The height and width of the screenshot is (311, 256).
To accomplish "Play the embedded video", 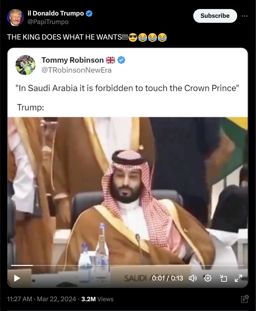I will [x=17, y=278].
